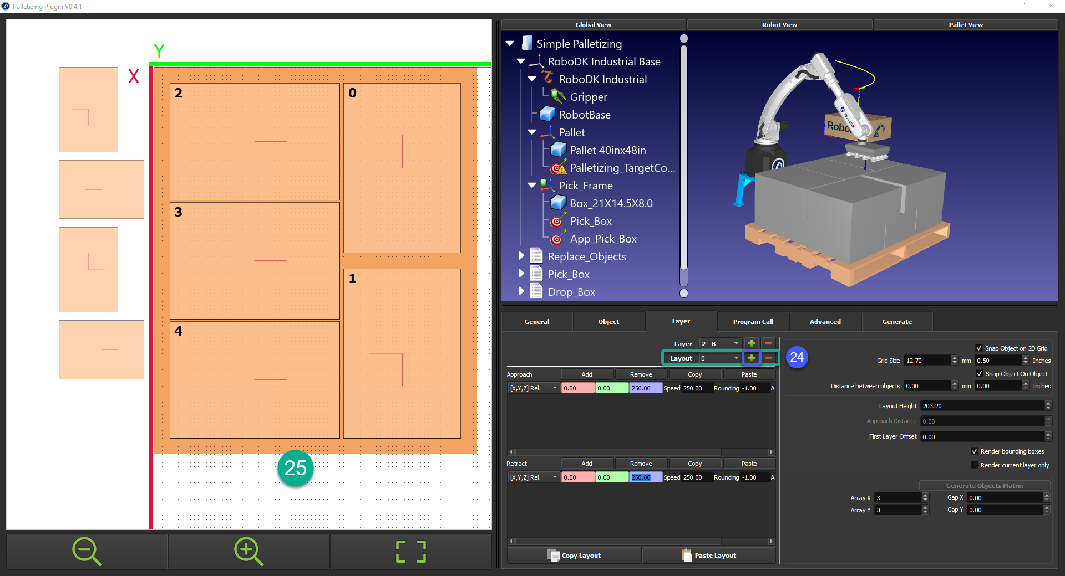This screenshot has height=576, width=1065.
Task: Collapse the RoboDK Industrial Base tree node
Action: click(x=520, y=61)
